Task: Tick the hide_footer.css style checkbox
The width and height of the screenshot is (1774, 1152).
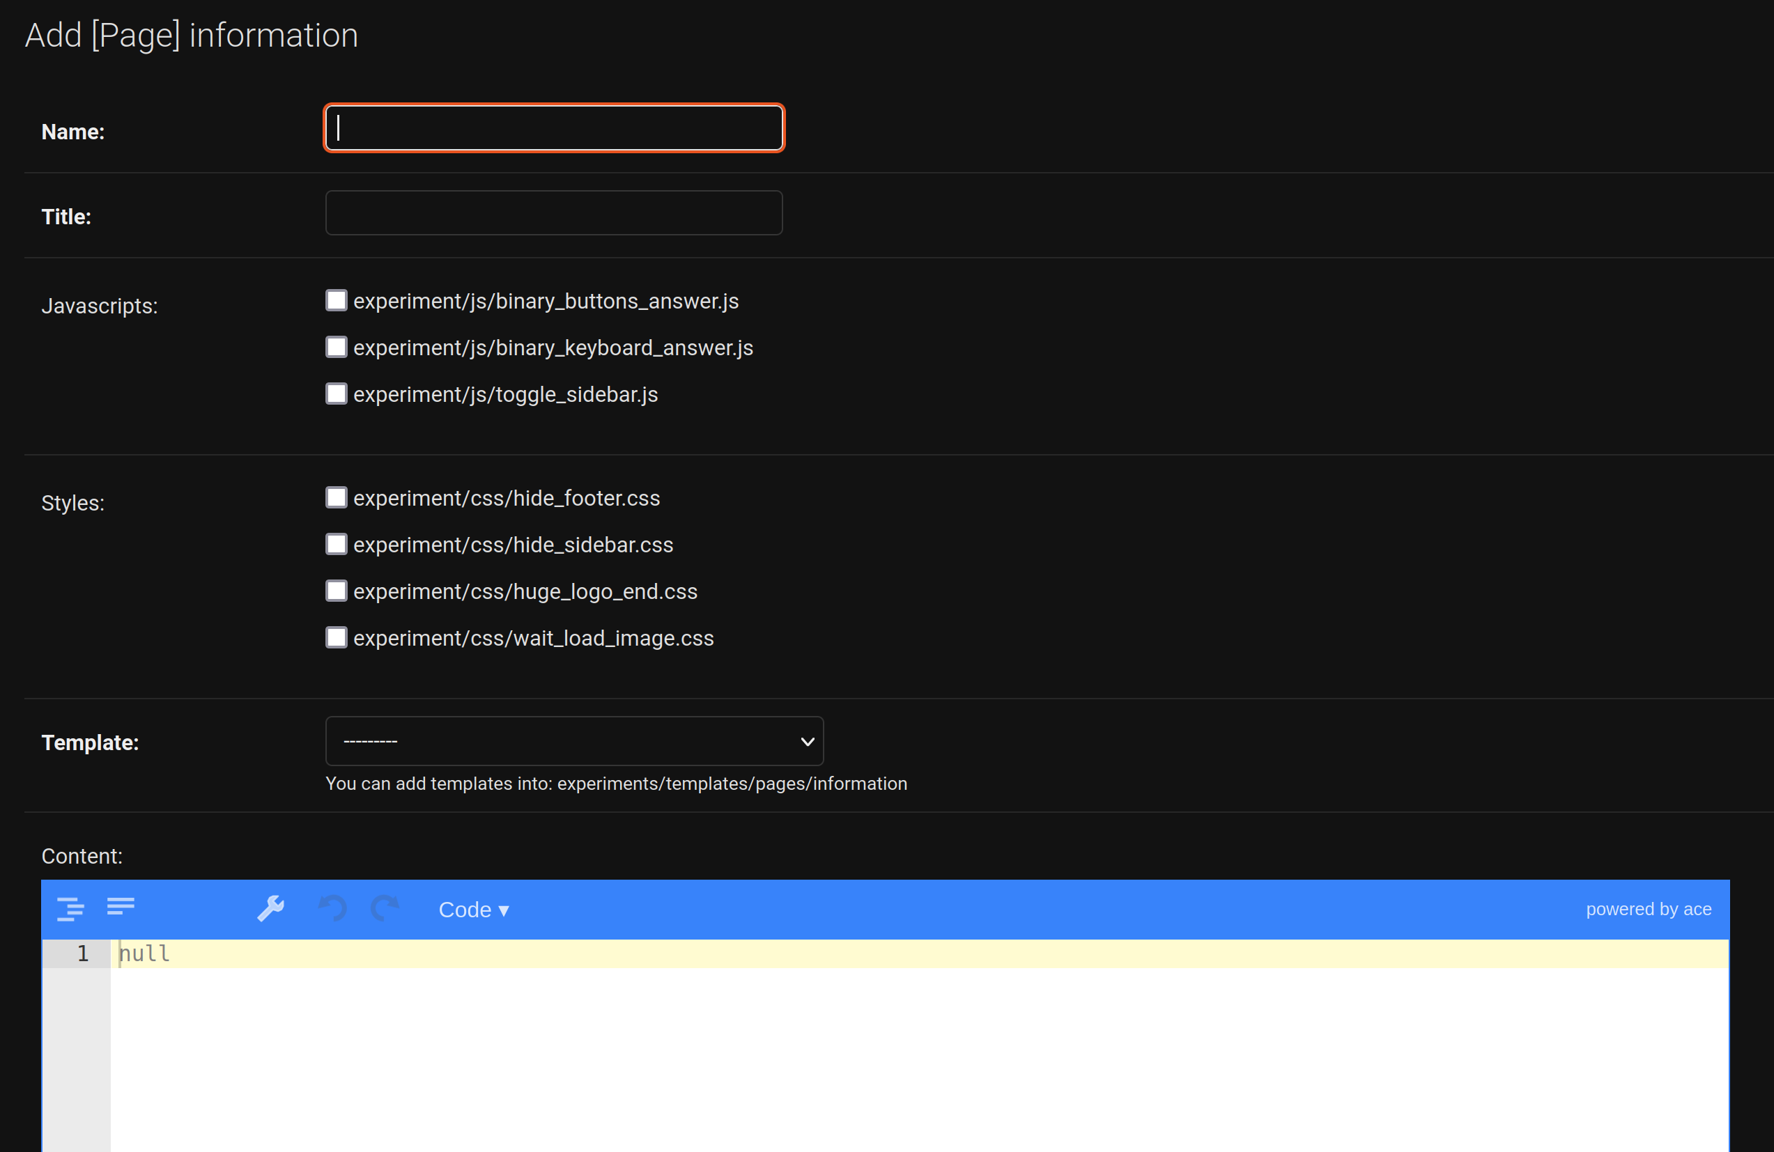Action: click(x=336, y=497)
